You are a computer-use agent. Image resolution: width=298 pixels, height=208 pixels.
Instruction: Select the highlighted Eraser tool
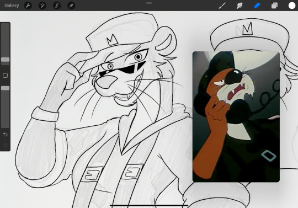pos(257,6)
